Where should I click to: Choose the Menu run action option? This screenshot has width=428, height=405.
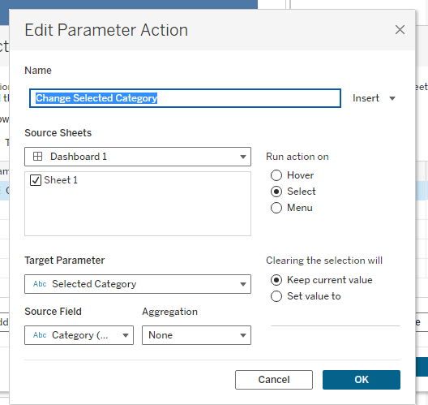[x=276, y=208]
